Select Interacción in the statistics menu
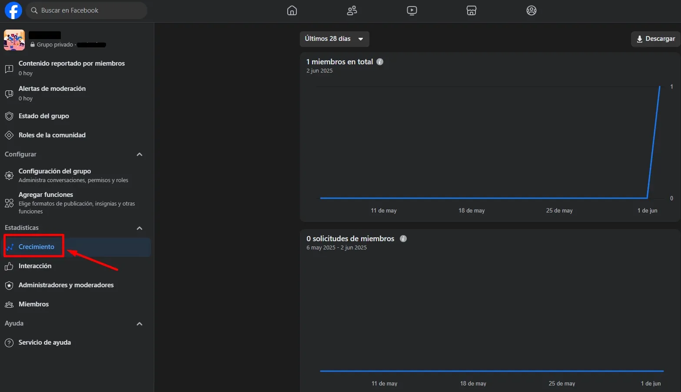The image size is (681, 392). (x=35, y=266)
